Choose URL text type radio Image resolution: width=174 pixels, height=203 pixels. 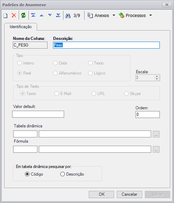94,94
